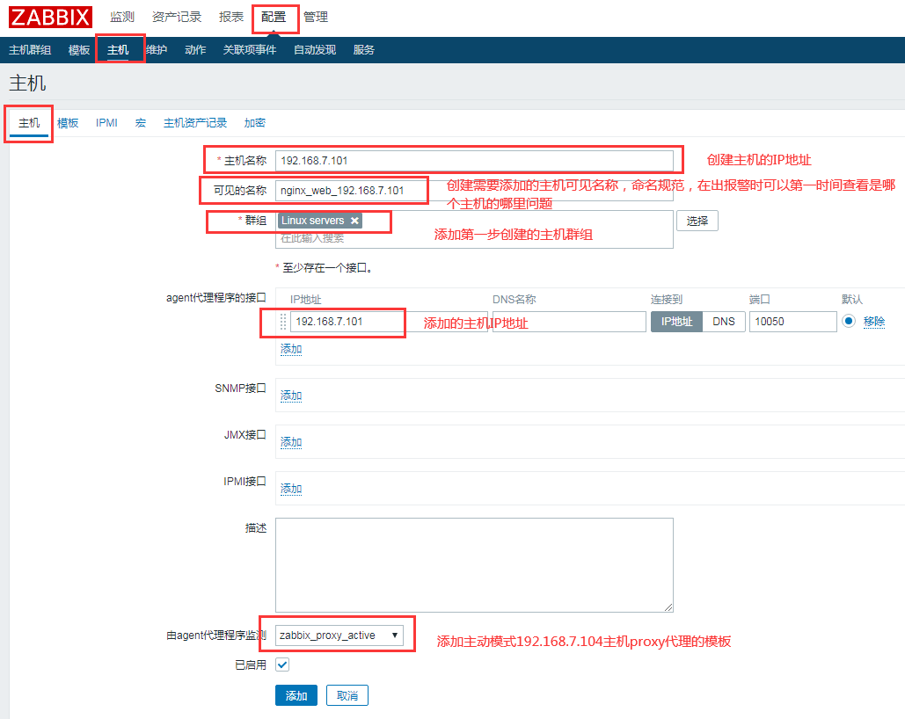Click the 选择 group button

(x=697, y=221)
